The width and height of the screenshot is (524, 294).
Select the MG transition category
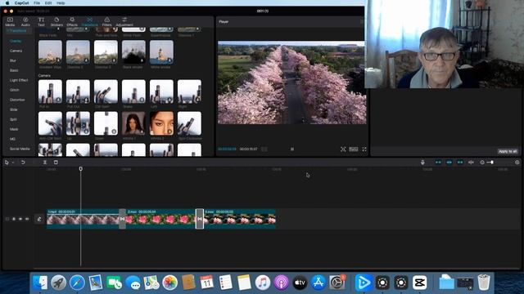click(x=12, y=139)
